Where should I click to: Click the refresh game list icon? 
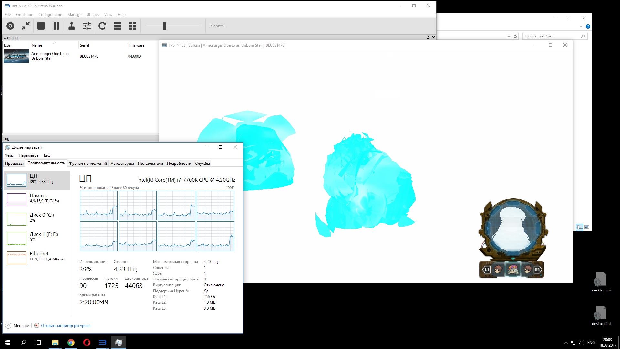102,26
